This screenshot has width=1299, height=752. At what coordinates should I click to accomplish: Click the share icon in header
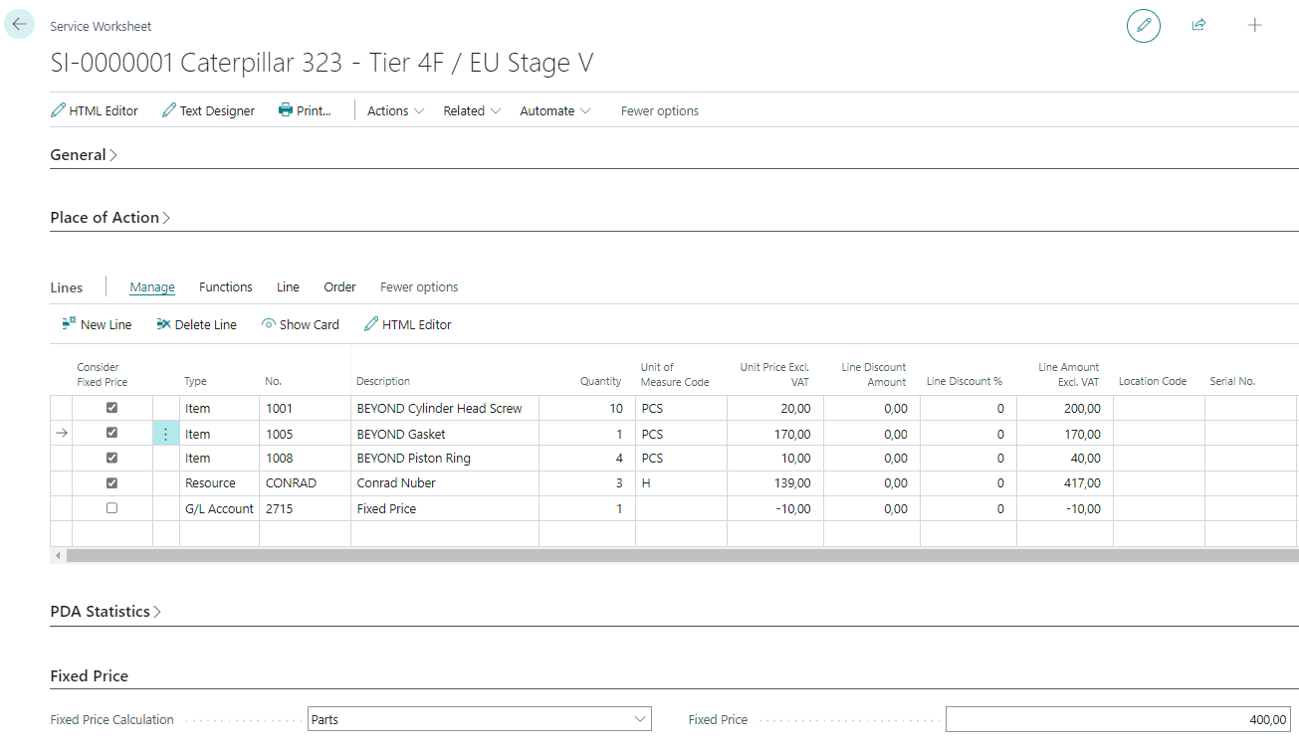click(x=1198, y=25)
